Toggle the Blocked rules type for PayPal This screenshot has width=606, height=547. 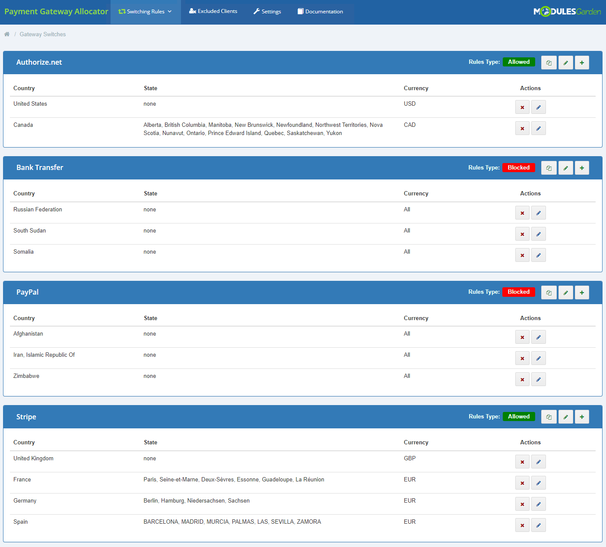519,292
